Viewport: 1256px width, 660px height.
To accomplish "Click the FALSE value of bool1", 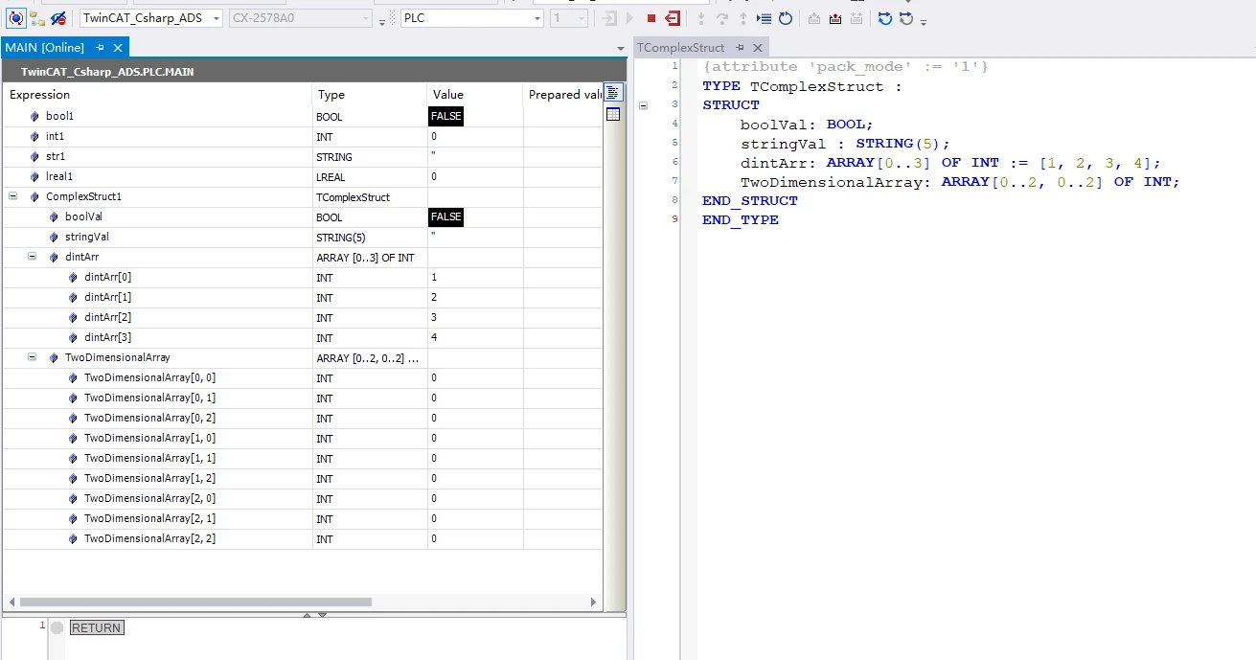I will point(446,116).
